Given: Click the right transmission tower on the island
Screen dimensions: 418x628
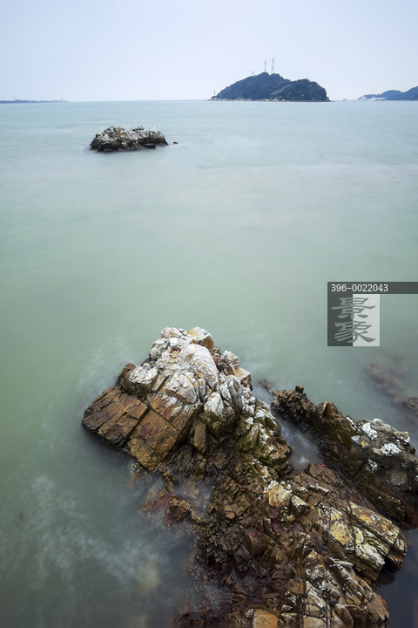Looking at the screenshot, I should tap(273, 65).
